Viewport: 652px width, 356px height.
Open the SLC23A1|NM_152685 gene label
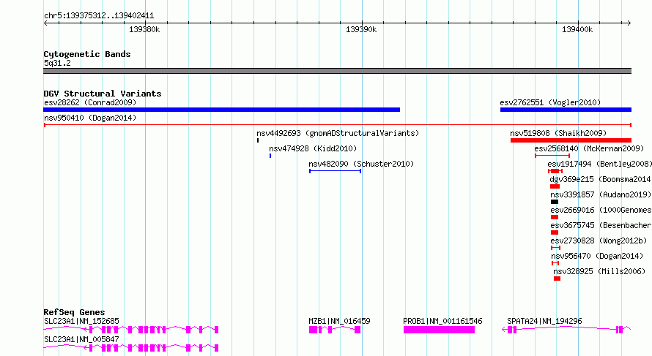(x=81, y=321)
